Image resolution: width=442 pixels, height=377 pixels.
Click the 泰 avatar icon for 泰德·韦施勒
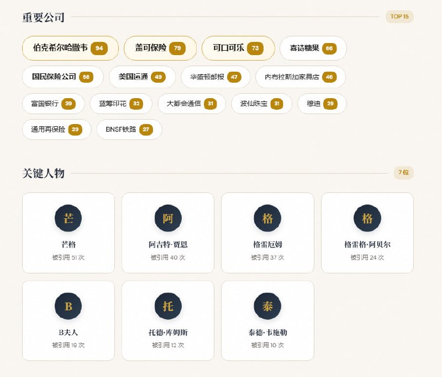[267, 306]
